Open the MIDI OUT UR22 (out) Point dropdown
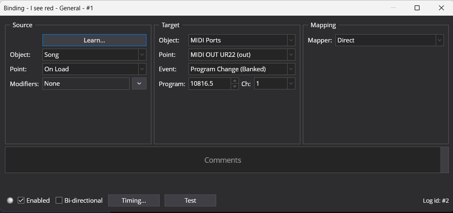This screenshot has height=213, width=453. (242, 54)
